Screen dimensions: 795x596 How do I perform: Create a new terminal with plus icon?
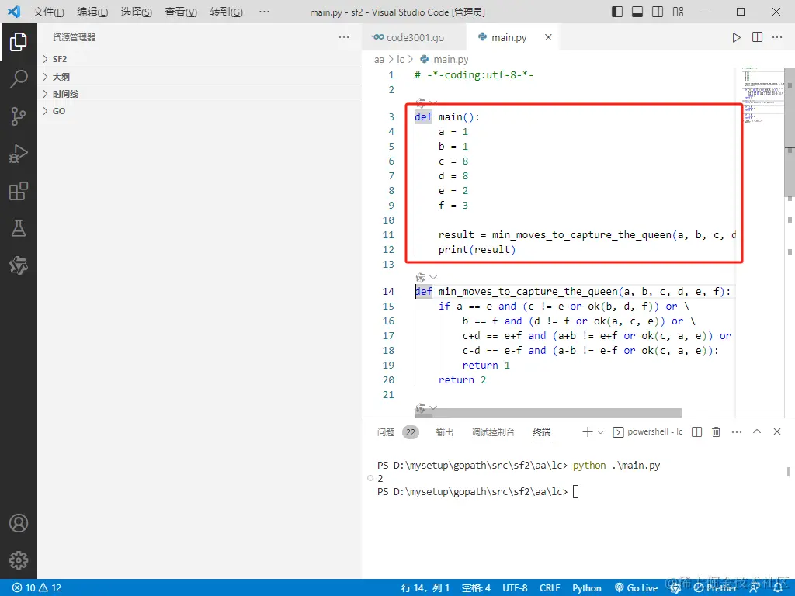(587, 431)
